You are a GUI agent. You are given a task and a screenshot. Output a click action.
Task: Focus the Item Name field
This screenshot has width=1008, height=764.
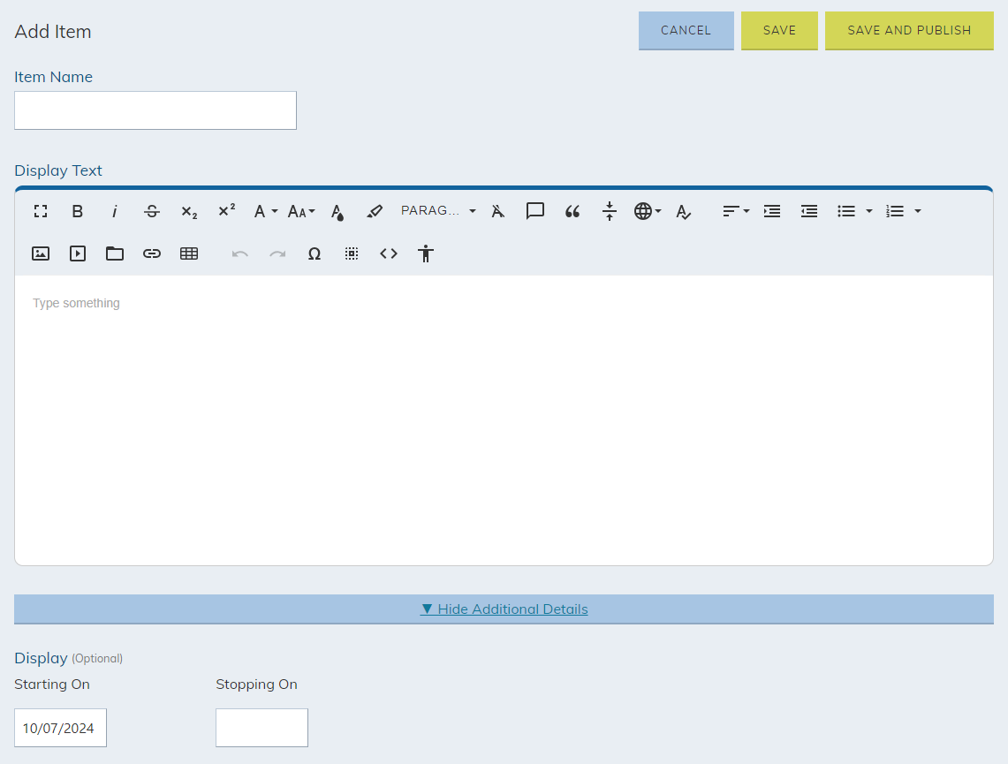(155, 110)
